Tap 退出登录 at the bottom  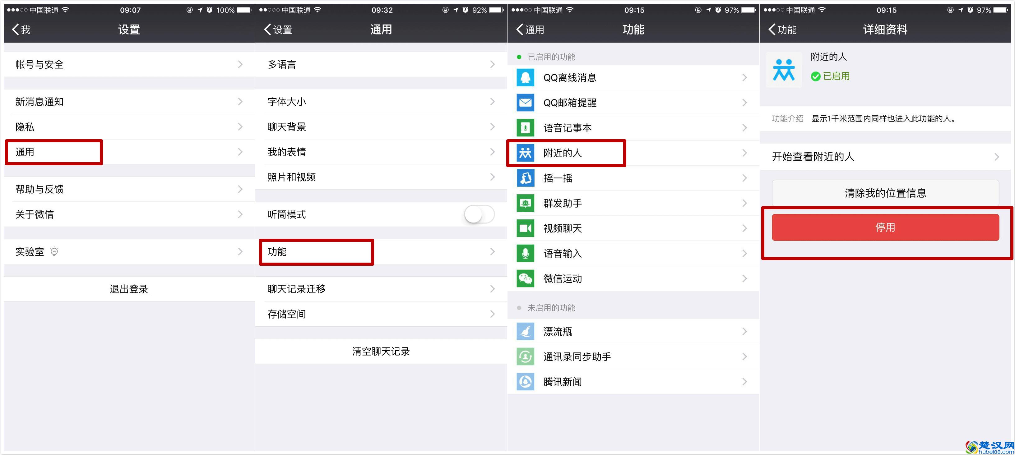tap(129, 289)
